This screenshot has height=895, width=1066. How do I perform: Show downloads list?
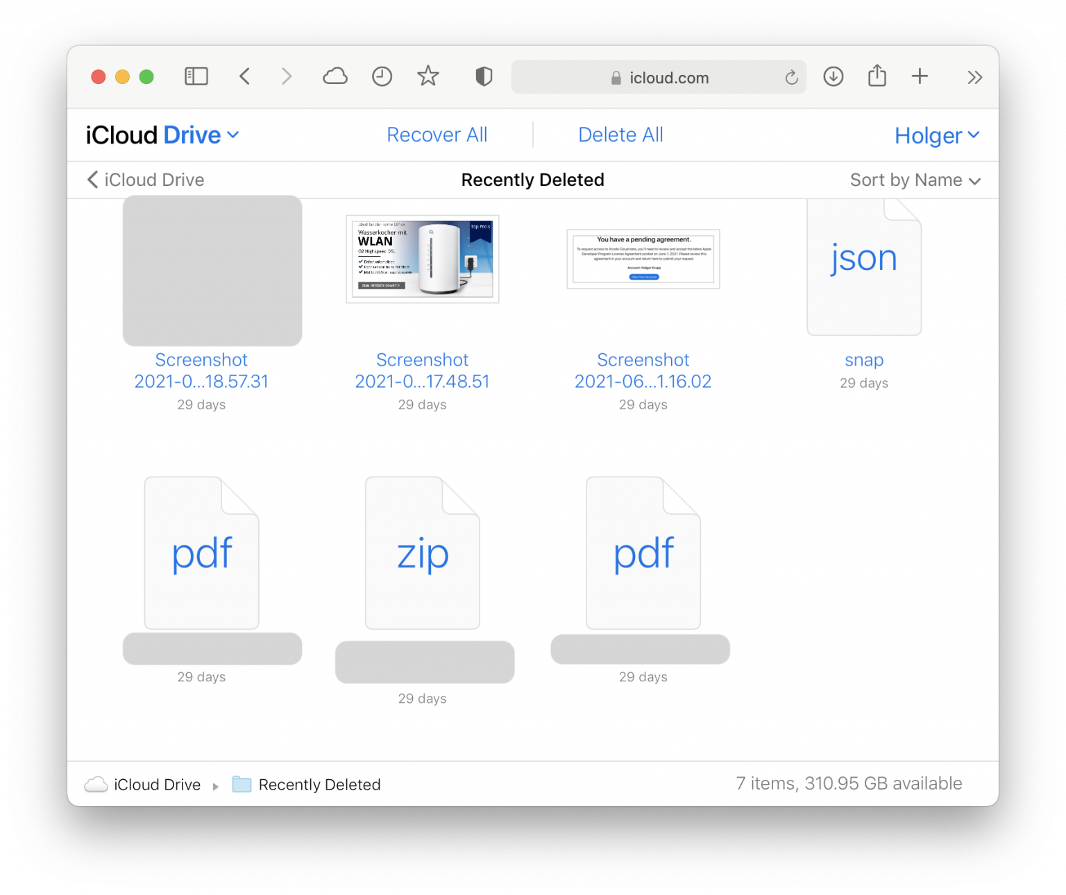click(834, 76)
